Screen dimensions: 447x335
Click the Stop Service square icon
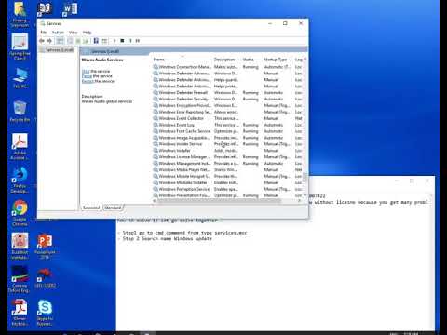coord(122,41)
